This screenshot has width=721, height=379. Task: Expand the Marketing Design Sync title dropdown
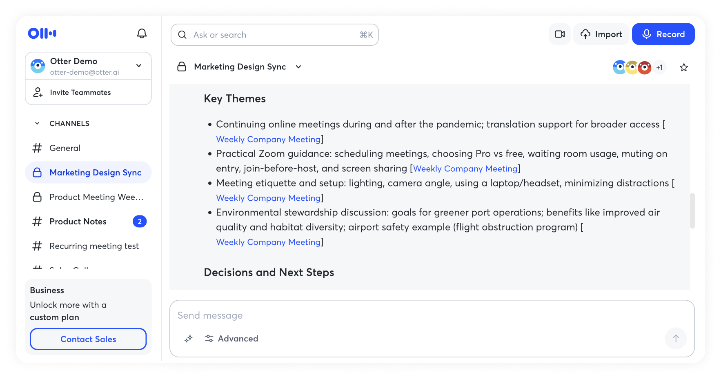[x=298, y=67]
